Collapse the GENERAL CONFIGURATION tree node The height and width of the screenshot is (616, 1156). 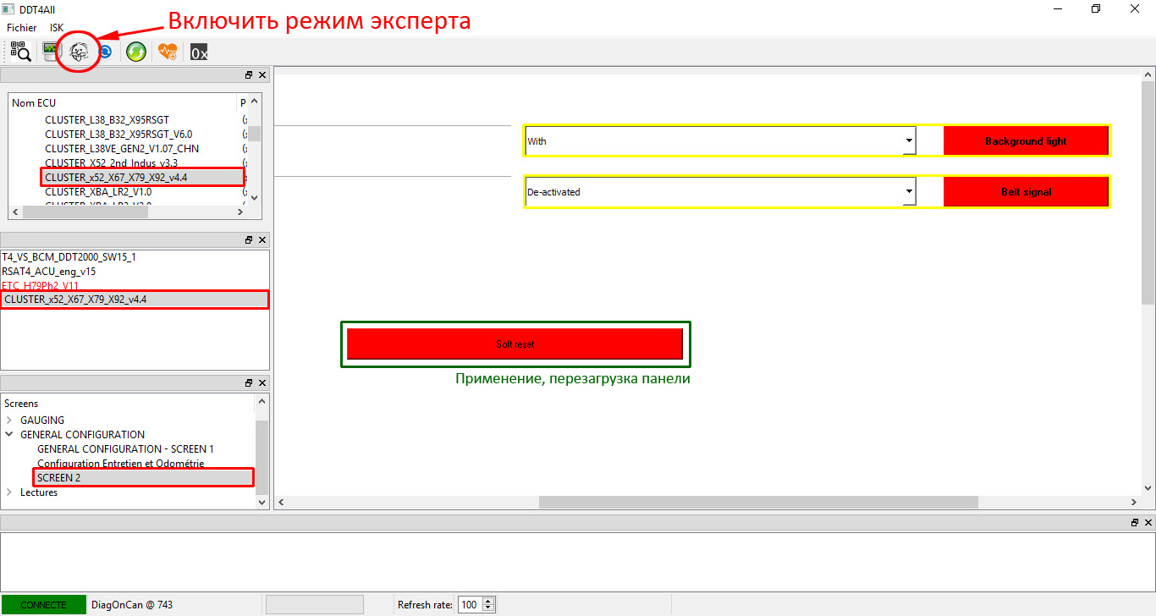click(x=9, y=434)
